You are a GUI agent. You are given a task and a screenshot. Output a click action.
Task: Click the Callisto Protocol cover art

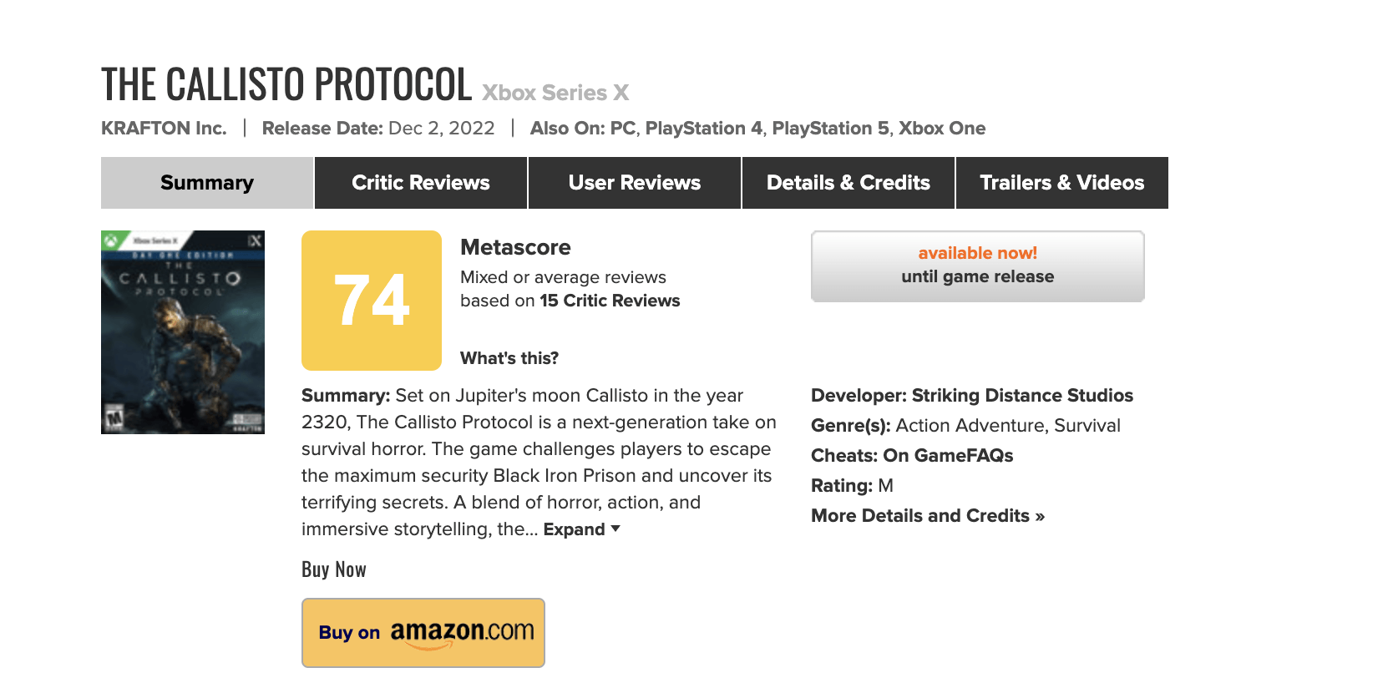point(183,331)
